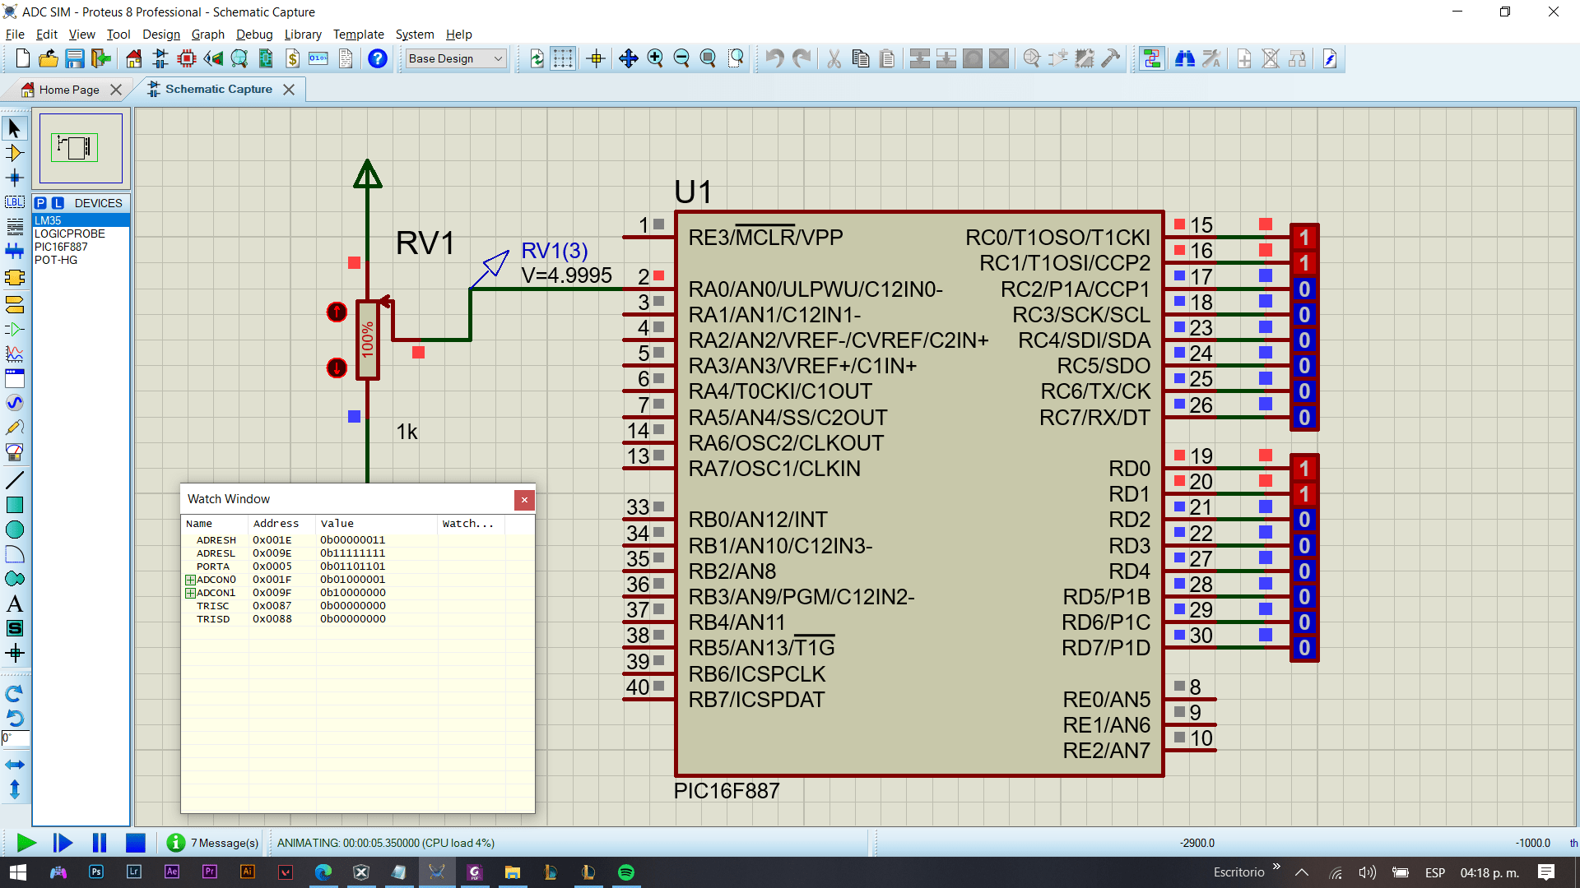The height and width of the screenshot is (888, 1580).
Task: Switch to the Home Page tab
Action: [69, 90]
